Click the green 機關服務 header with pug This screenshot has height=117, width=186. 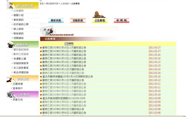tap(23, 45)
